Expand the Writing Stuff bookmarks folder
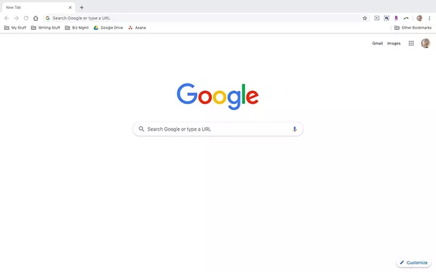Viewport: 436px width, 272px height. pos(46,28)
